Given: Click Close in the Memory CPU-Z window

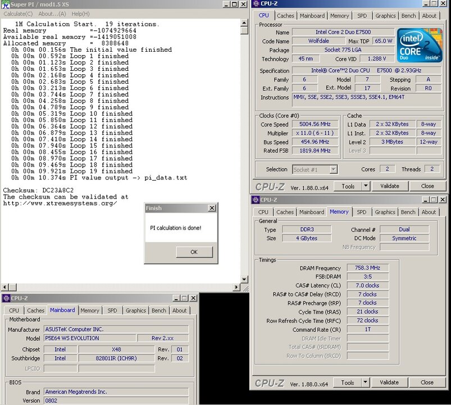Looking at the screenshot, I should [x=427, y=383].
